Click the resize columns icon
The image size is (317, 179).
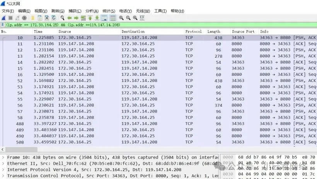coord(142,18)
